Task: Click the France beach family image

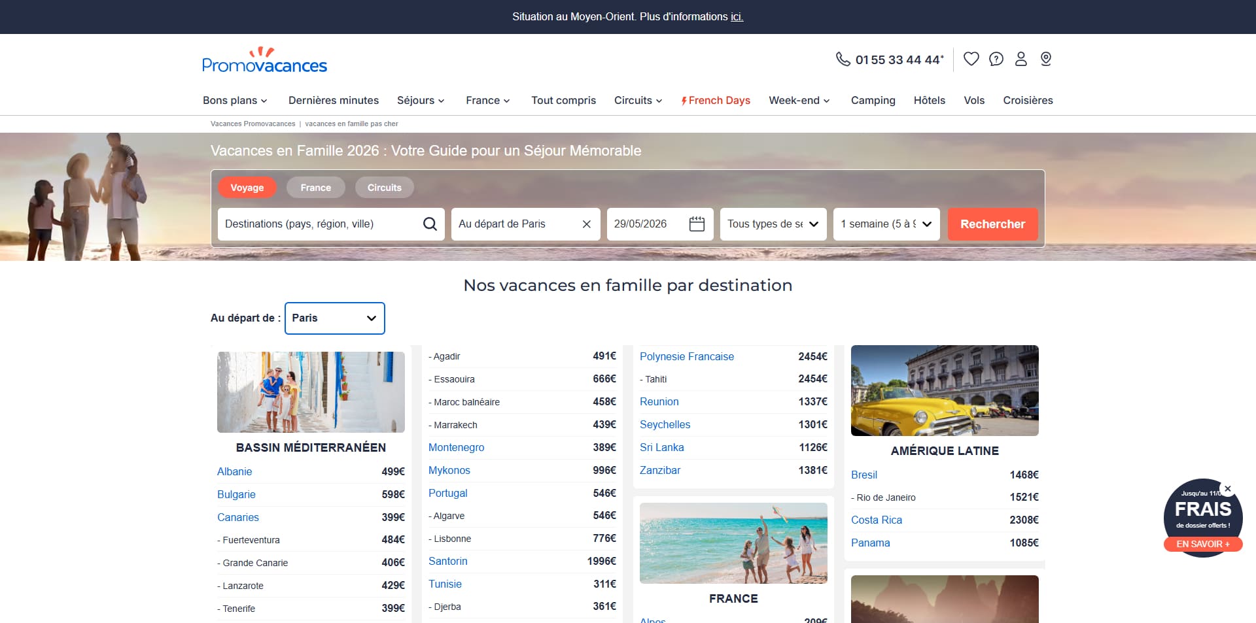Action: coord(733,543)
